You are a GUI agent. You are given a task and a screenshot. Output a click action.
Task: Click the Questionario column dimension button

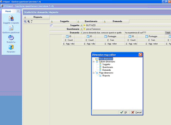[90, 21]
